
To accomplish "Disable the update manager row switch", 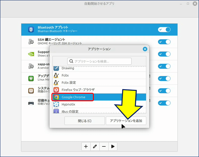I will click(164, 78).
